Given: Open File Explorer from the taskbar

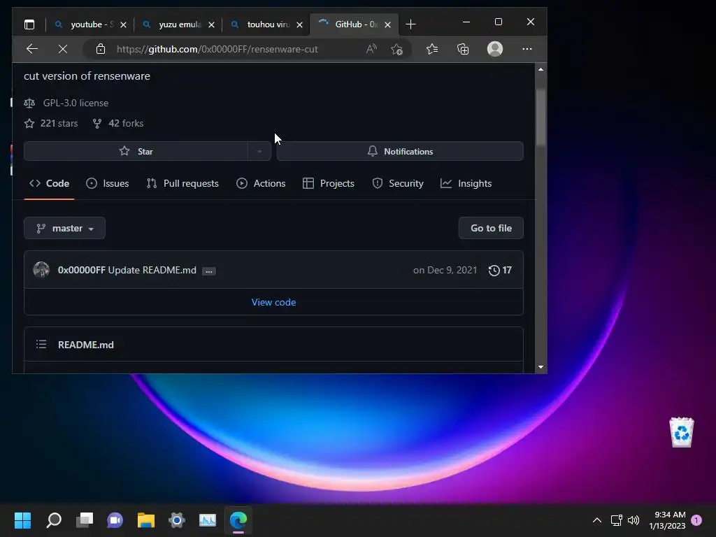Looking at the screenshot, I should [146, 520].
